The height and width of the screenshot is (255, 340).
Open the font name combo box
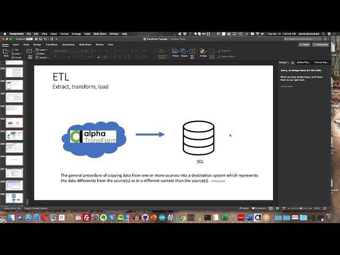(x=68, y=51)
